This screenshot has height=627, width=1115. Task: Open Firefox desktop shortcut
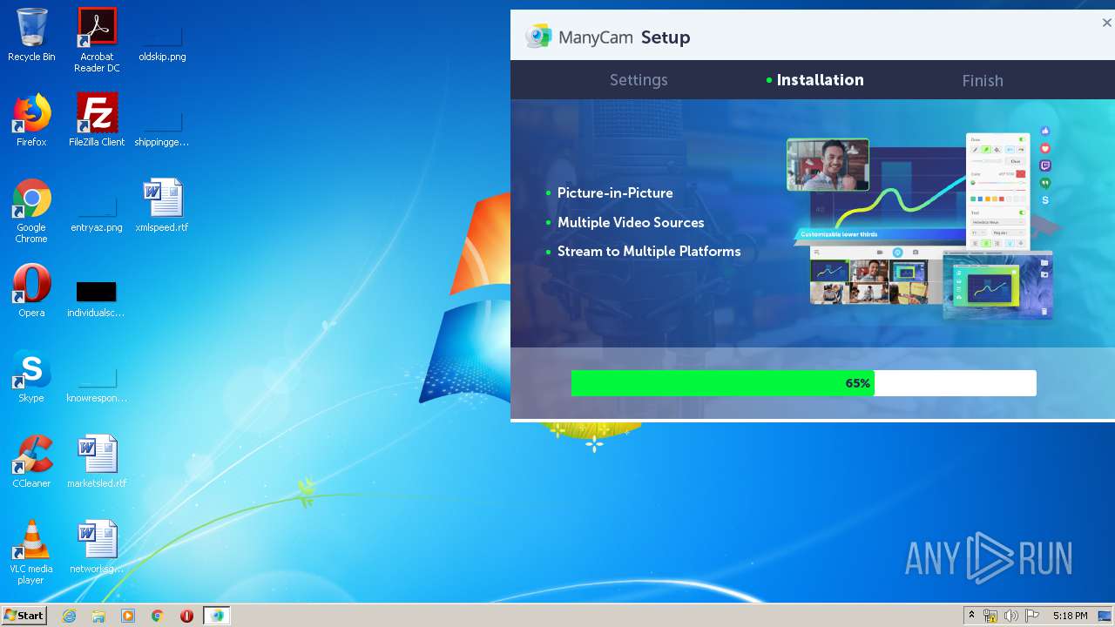[31, 121]
